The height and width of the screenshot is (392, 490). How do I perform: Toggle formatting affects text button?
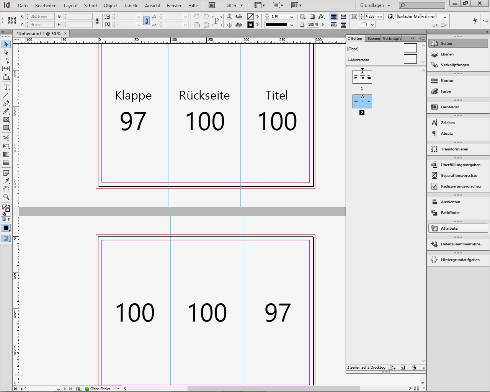point(8,219)
